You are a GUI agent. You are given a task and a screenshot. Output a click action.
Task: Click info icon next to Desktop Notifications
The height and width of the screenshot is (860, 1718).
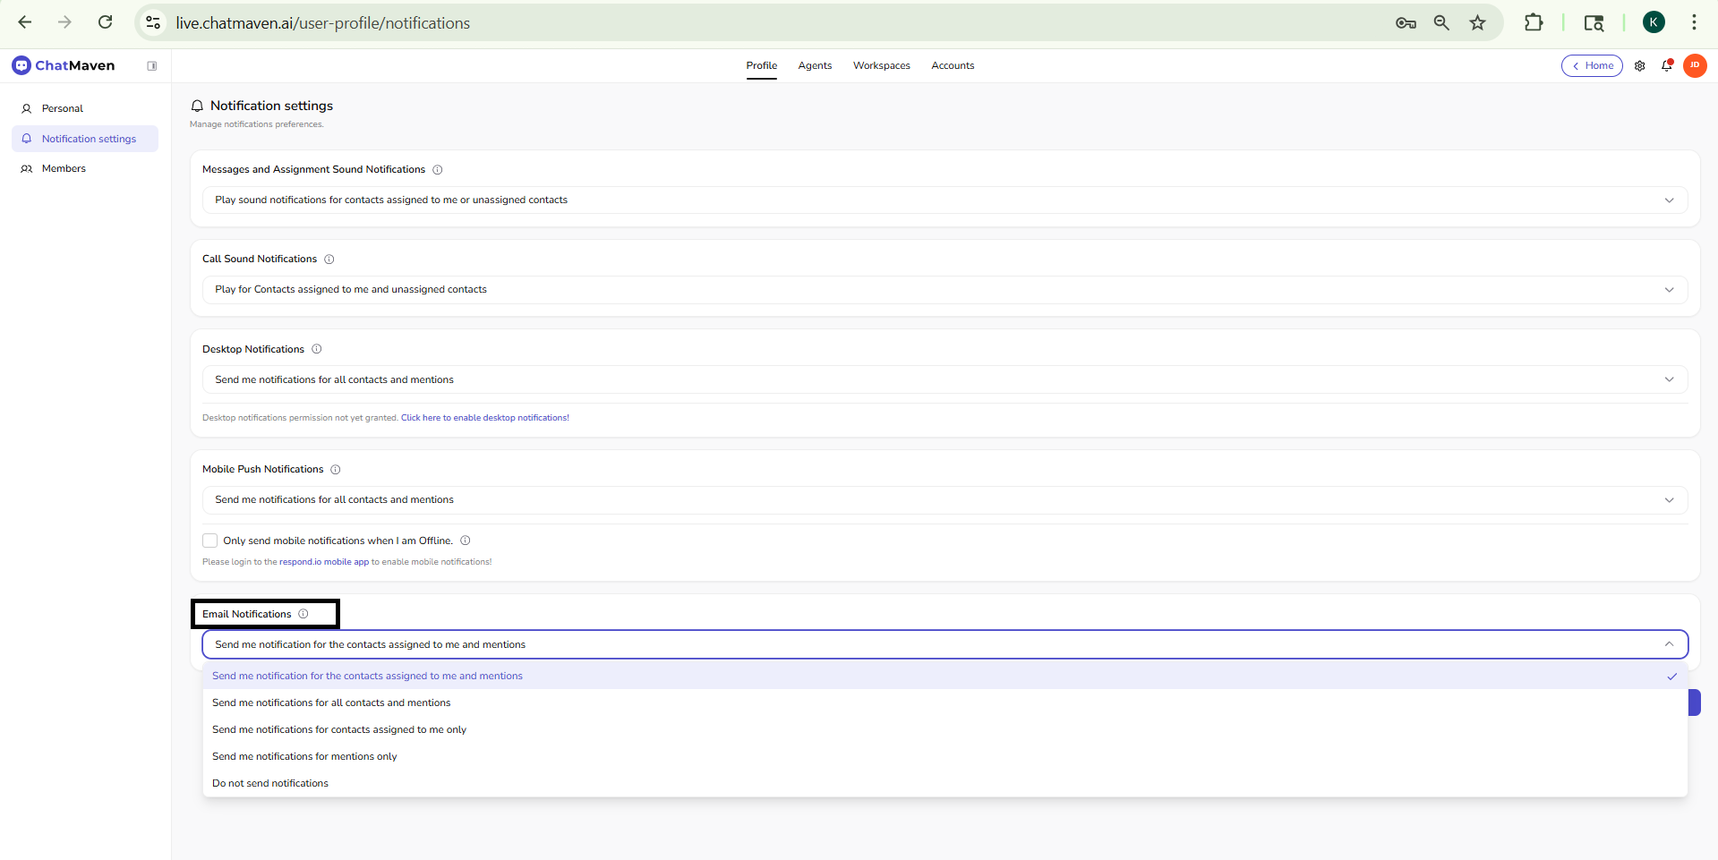pyautogui.click(x=317, y=349)
